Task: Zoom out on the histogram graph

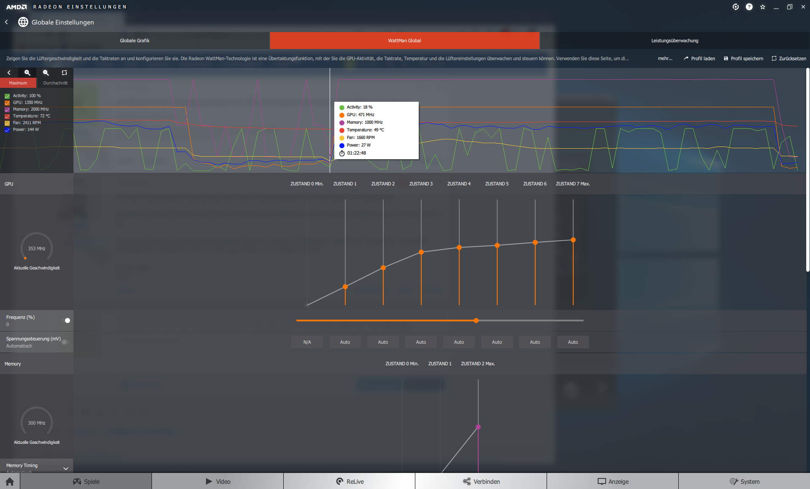Action: click(46, 73)
